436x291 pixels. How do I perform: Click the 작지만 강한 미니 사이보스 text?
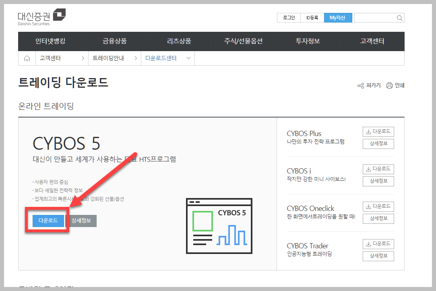pyautogui.click(x=316, y=179)
